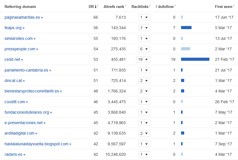Open backlinks dropdown for bienestaryproteccioninfantil.es row
This screenshot has height=160, width=238.
tap(144, 91)
